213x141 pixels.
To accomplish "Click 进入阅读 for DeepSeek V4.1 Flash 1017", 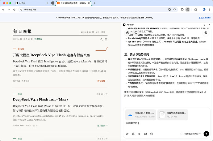I will [x=102, y=126].
